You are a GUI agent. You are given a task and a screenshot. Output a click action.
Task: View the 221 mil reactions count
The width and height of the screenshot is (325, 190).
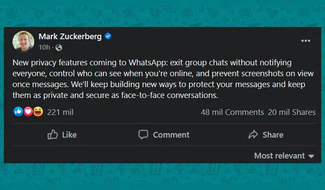click(60, 112)
